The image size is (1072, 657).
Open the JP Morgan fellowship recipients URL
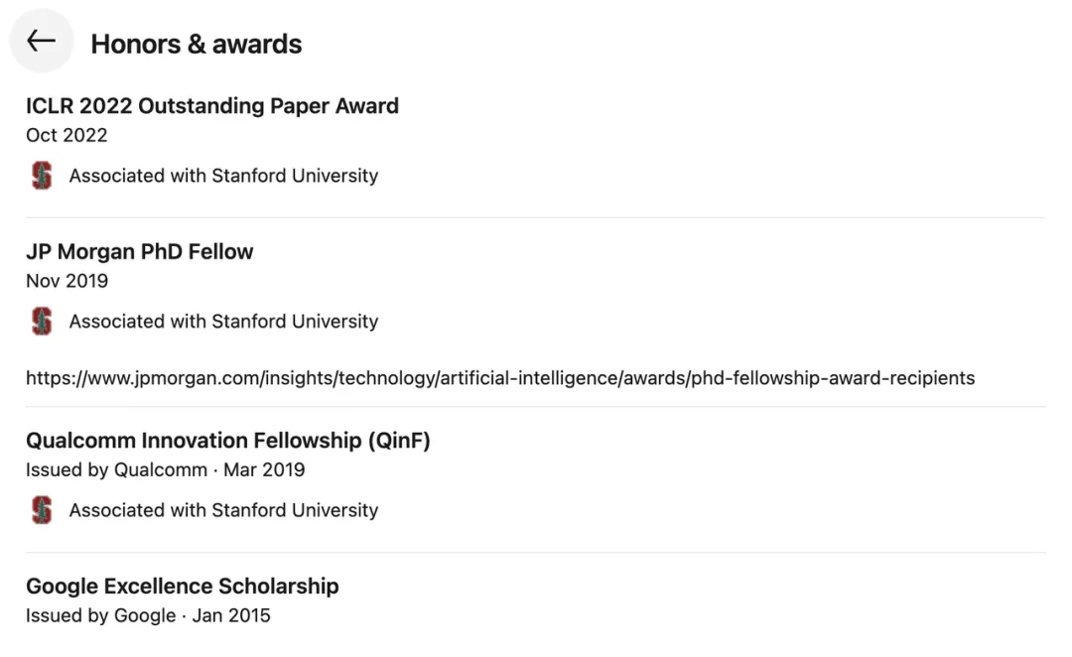coord(500,378)
